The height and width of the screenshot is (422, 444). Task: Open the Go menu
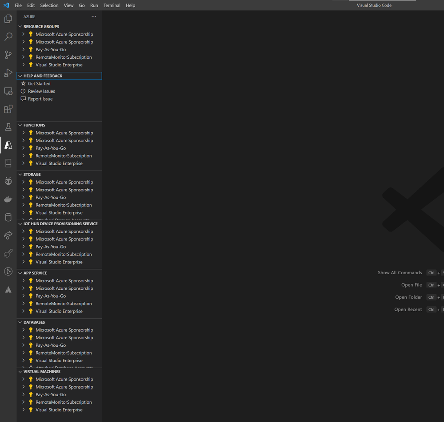coord(82,5)
